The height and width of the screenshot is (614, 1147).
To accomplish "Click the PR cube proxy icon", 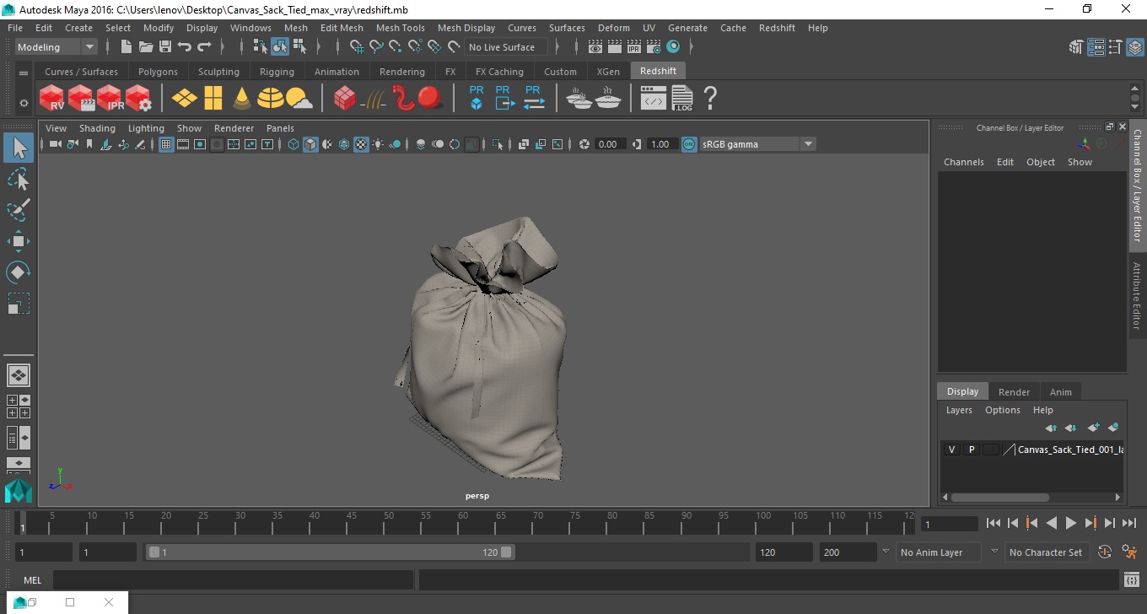I will [x=477, y=98].
